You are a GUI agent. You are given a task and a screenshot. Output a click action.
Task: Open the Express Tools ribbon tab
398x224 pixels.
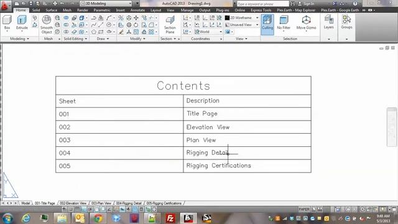tap(261, 10)
